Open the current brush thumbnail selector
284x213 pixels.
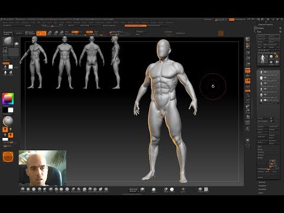tap(8, 41)
